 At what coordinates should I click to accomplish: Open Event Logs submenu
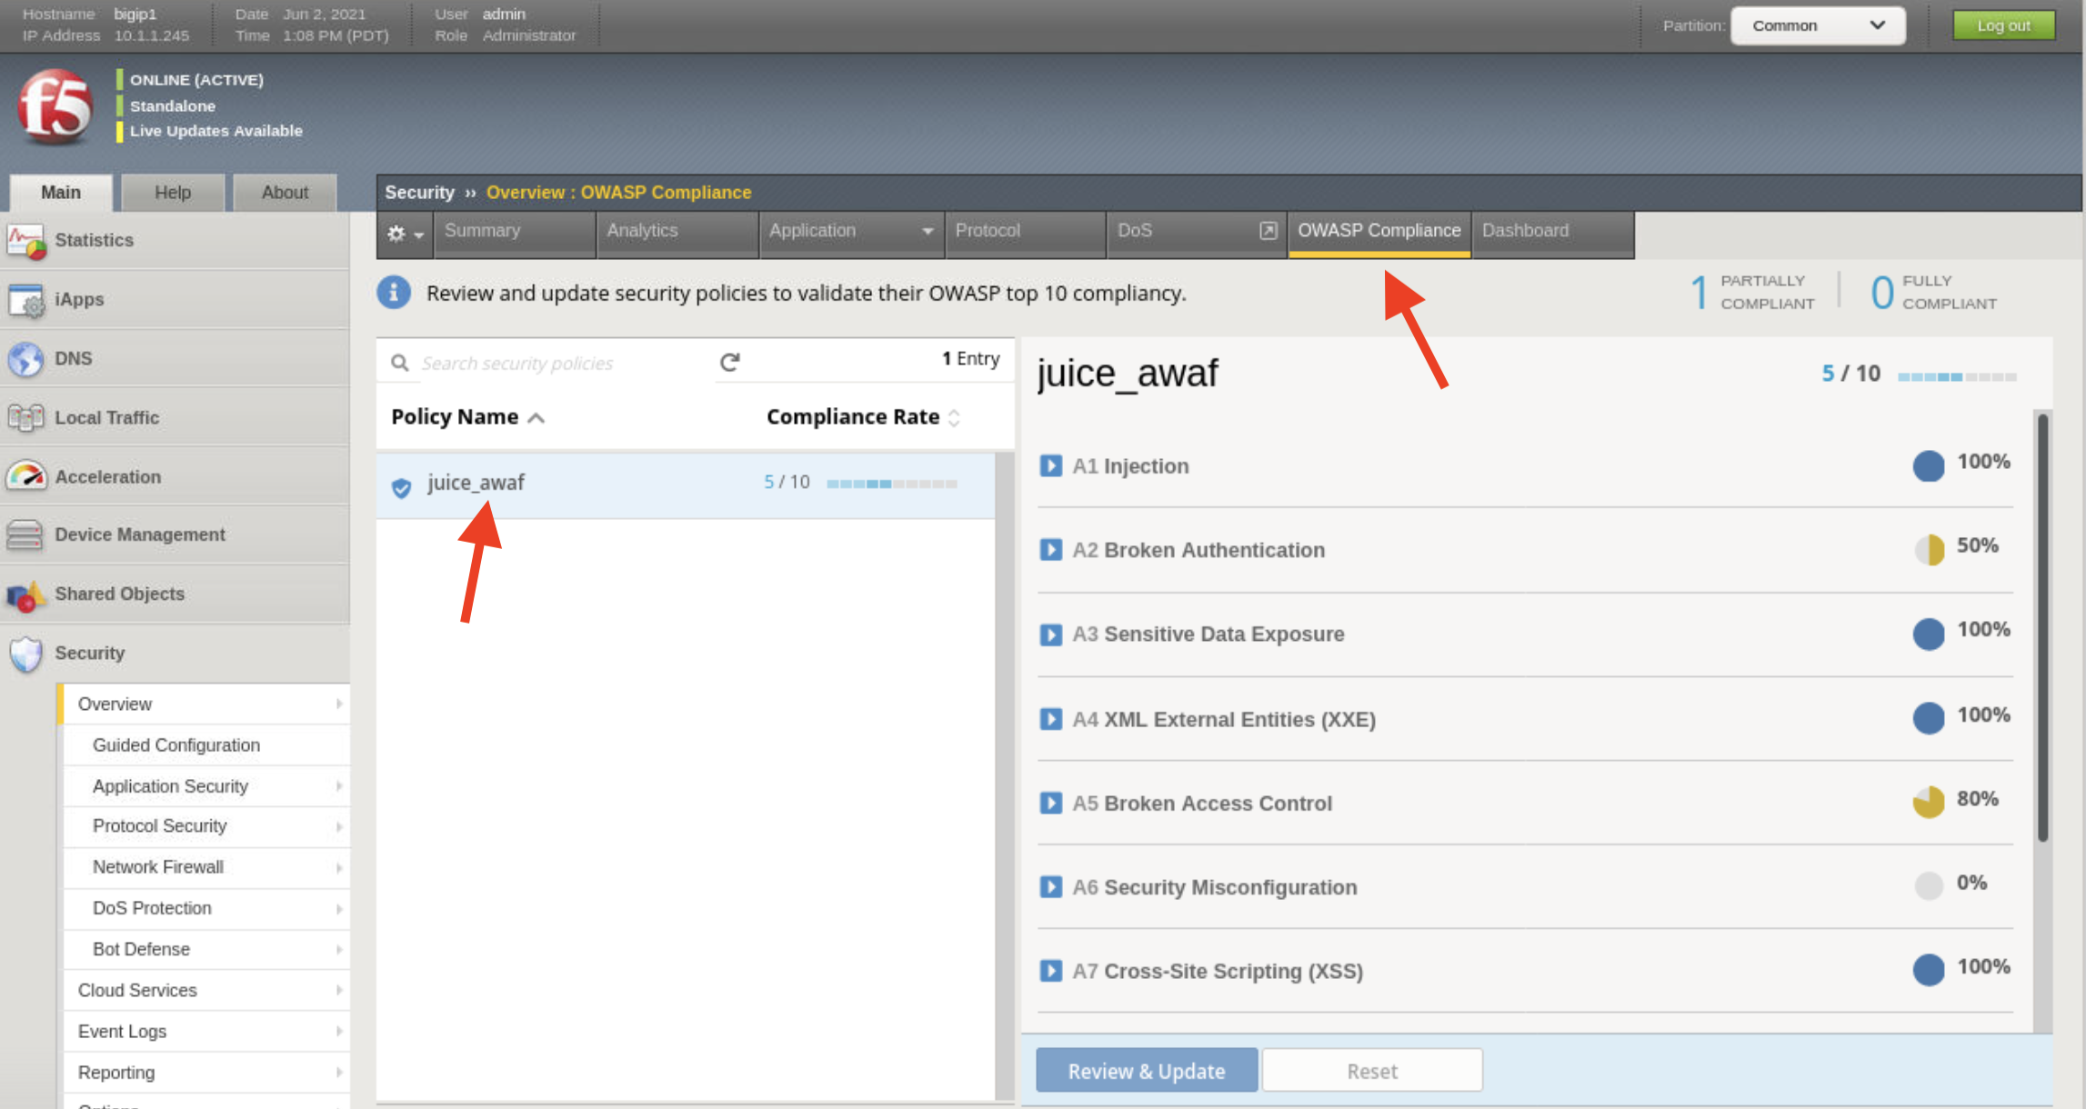tap(206, 1031)
